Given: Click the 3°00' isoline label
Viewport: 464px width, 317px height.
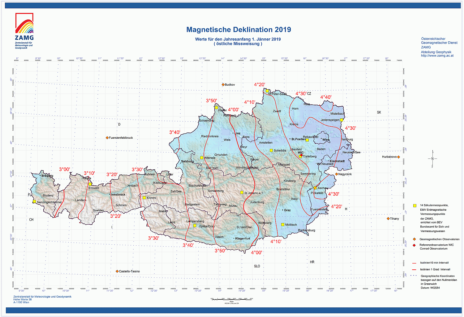Looking at the screenshot, I should (65, 169).
